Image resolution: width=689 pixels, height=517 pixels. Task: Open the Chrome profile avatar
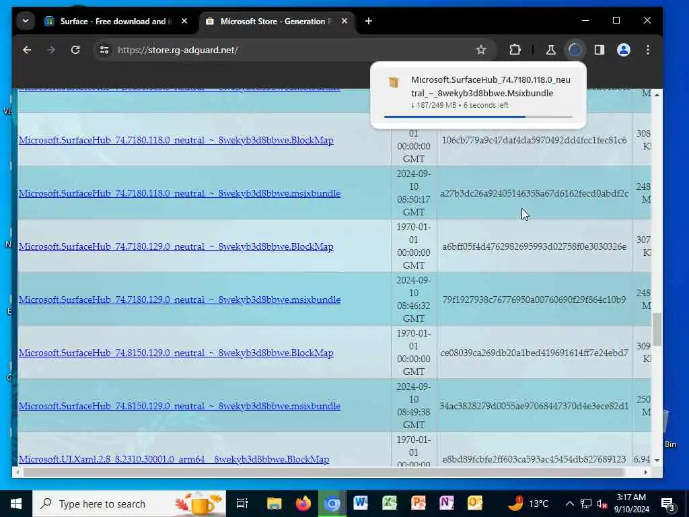pyautogui.click(x=624, y=50)
